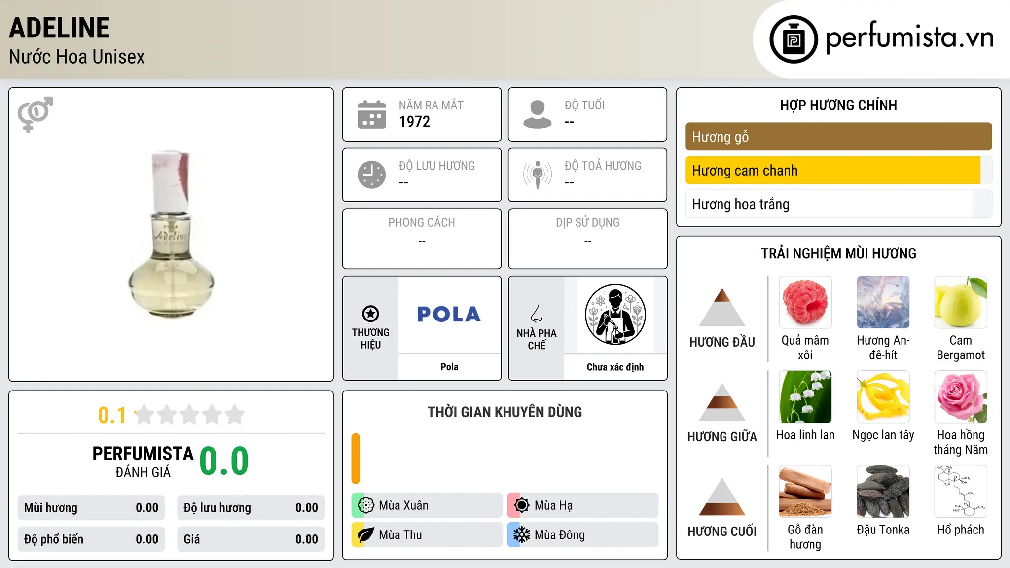This screenshot has width=1010, height=568.
Task: Click the 0.1 user rating value
Action: 112,415
